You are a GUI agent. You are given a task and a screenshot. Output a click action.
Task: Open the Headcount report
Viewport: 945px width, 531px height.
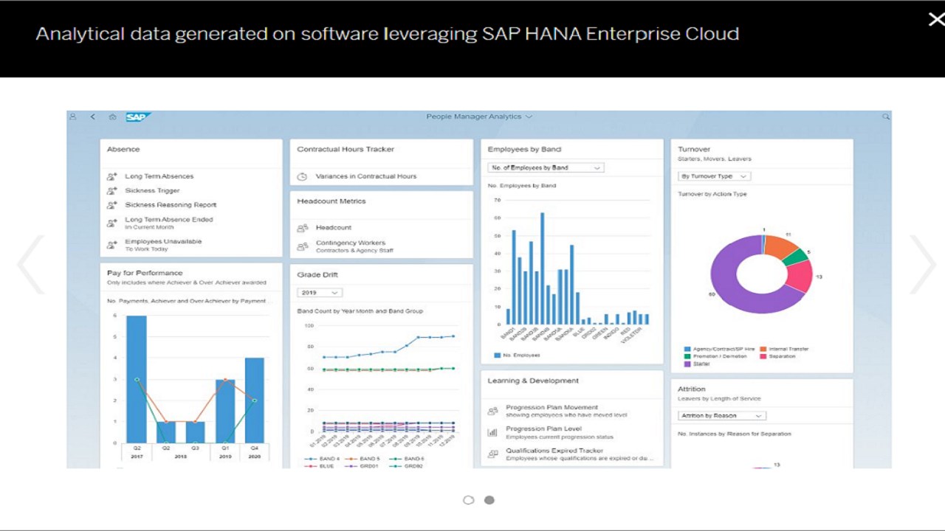[334, 227]
